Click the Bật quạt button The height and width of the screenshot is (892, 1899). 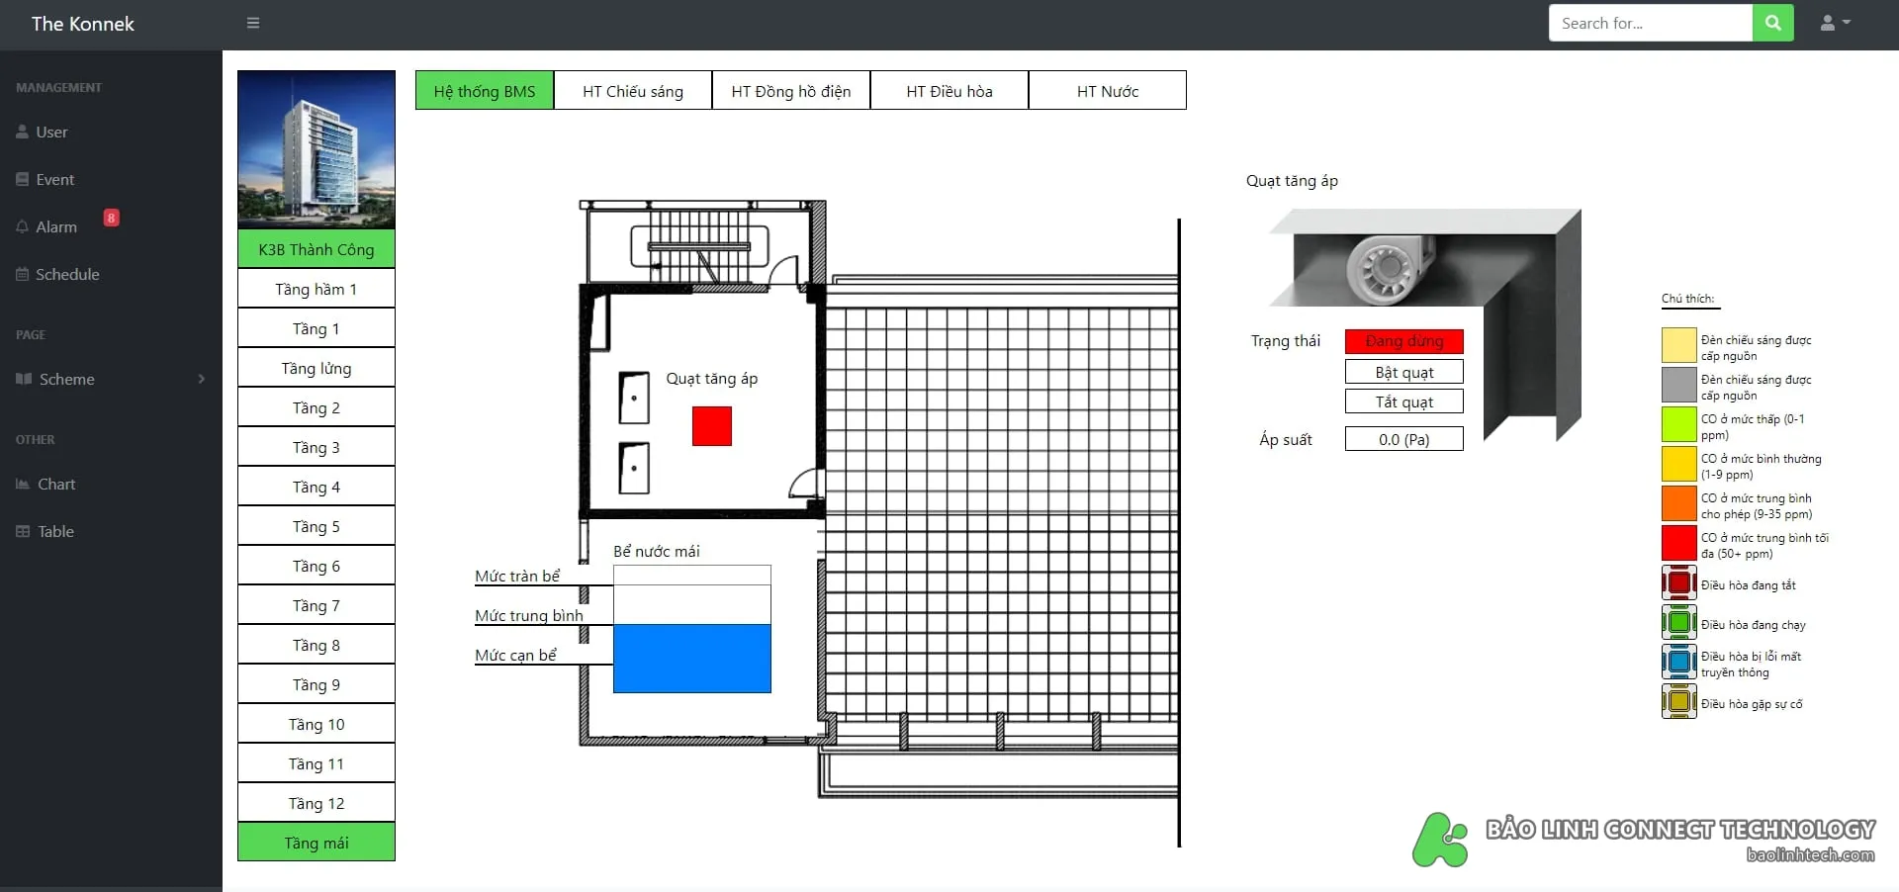(x=1404, y=372)
